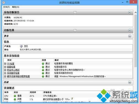This screenshot has width=139, height=104.
Task: Click the app icon in the title bar
Action: tap(4, 2)
